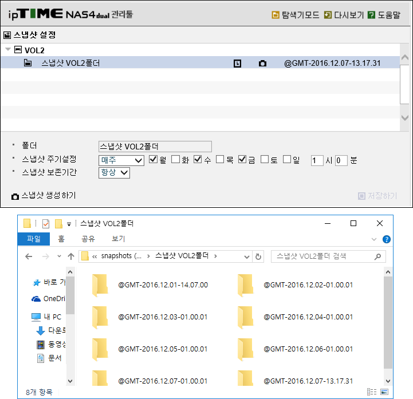Click the Explorer help question icon

point(387,239)
